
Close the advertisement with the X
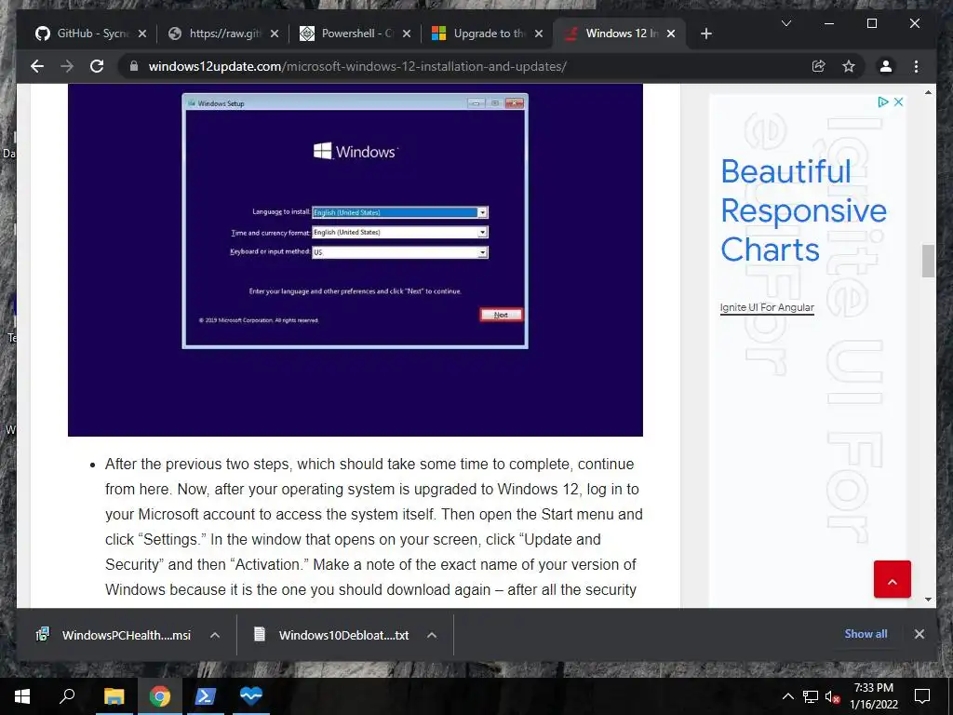[898, 101]
